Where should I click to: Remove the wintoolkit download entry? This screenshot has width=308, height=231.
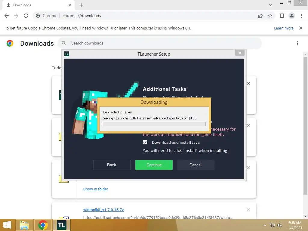tap(248, 210)
